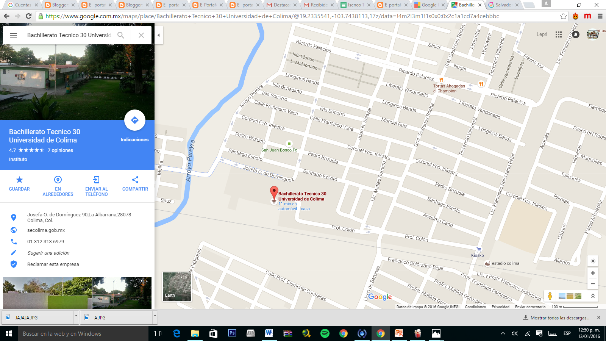This screenshot has height=341, width=606.
Task: Switch to Earth satellite view
Action: 177,286
